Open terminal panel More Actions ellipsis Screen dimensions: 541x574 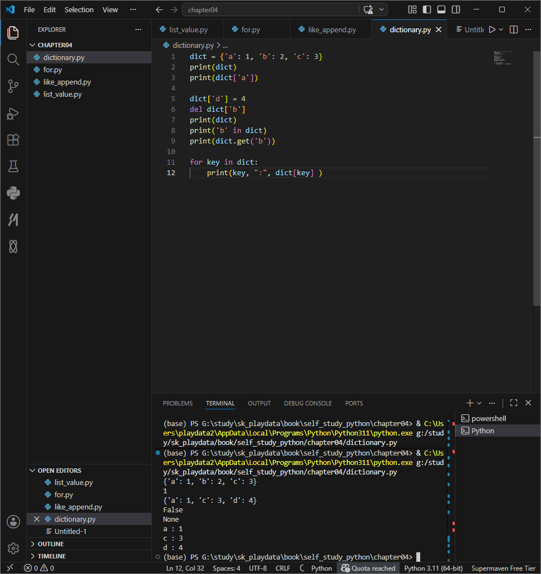(x=492, y=403)
